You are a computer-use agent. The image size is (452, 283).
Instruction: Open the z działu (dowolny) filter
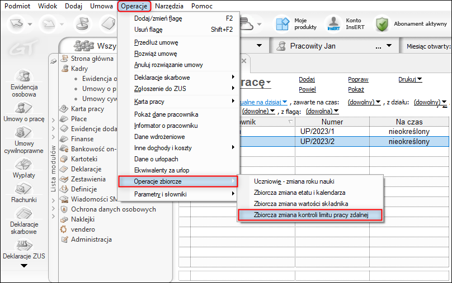click(x=430, y=102)
